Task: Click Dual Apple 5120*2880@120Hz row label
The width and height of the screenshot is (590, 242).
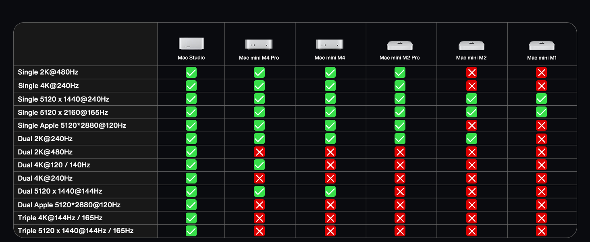Action: click(69, 205)
